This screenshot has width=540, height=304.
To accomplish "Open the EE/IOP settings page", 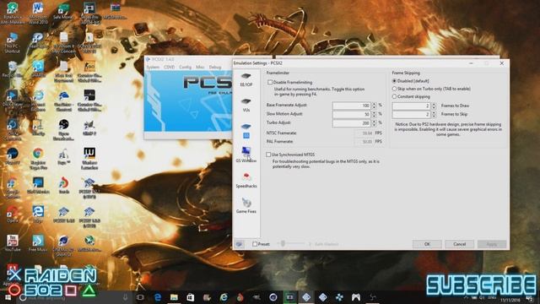I will (x=246, y=79).
